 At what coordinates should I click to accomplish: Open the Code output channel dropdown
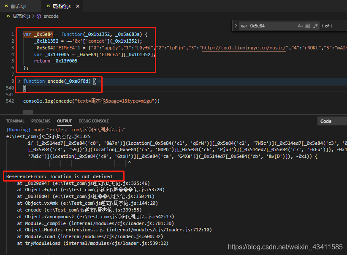(332, 121)
